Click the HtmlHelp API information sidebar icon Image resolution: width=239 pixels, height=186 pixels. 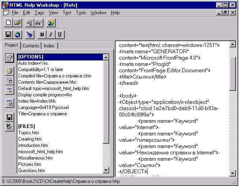(x=9, y=90)
